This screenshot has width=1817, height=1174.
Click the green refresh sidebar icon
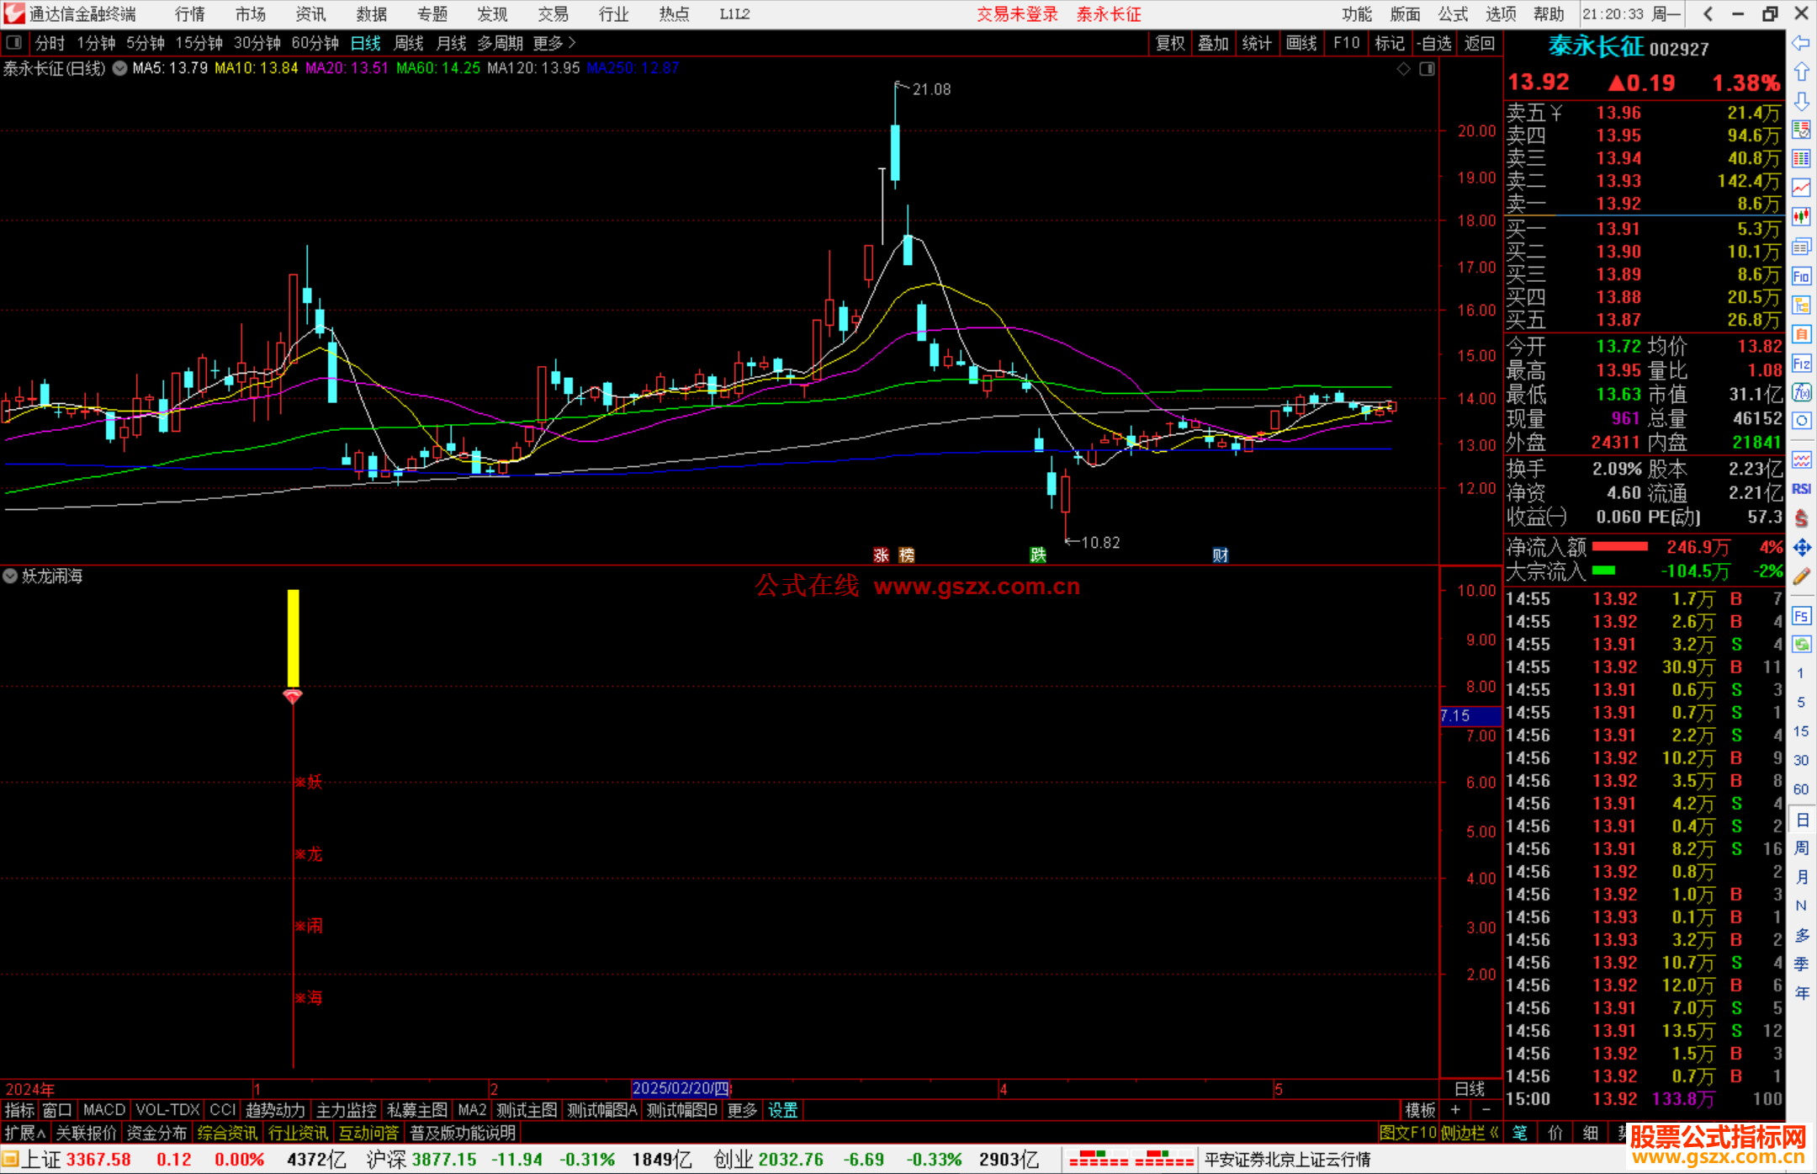1801,645
